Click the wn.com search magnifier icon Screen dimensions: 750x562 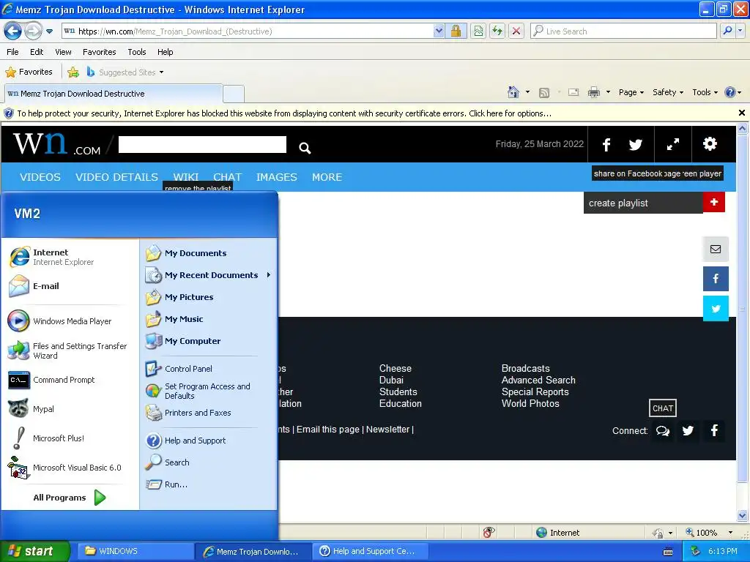click(x=305, y=148)
